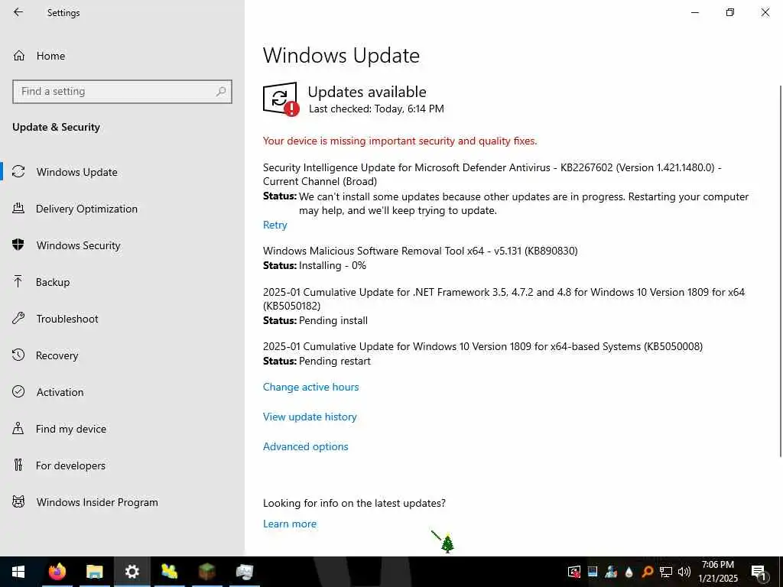Click the gray monitor app taskbar icon
Screen dimensions: 783x587
(x=244, y=572)
